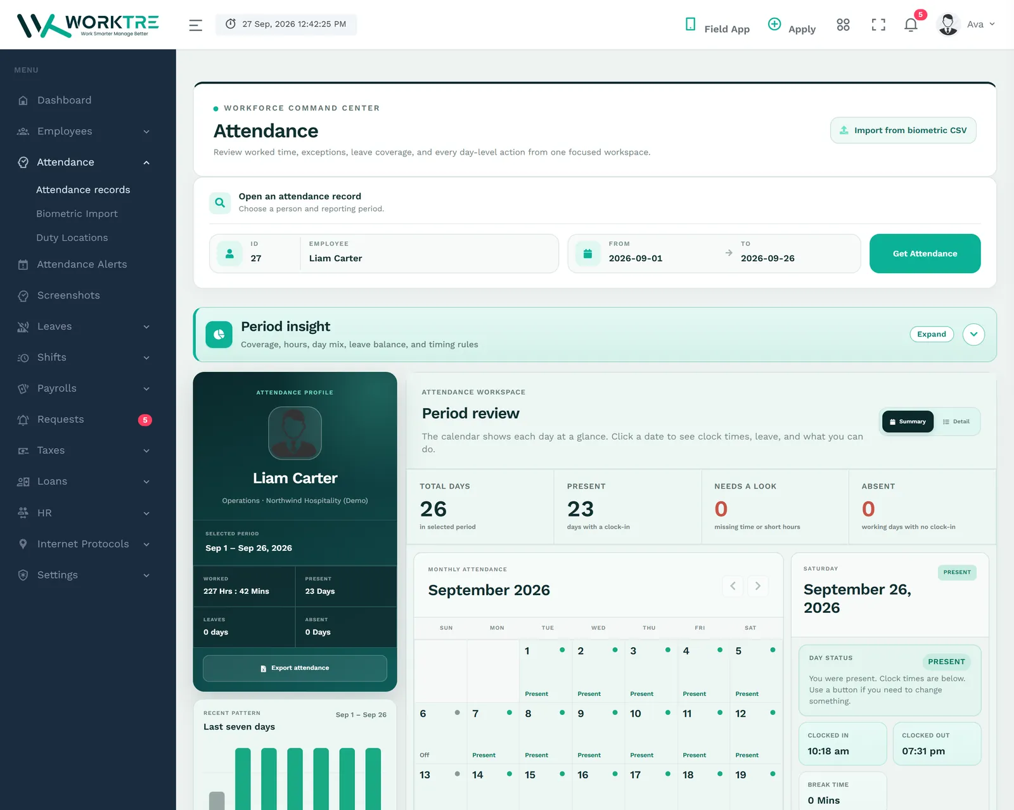Open Duty Locations menu item

coord(72,238)
